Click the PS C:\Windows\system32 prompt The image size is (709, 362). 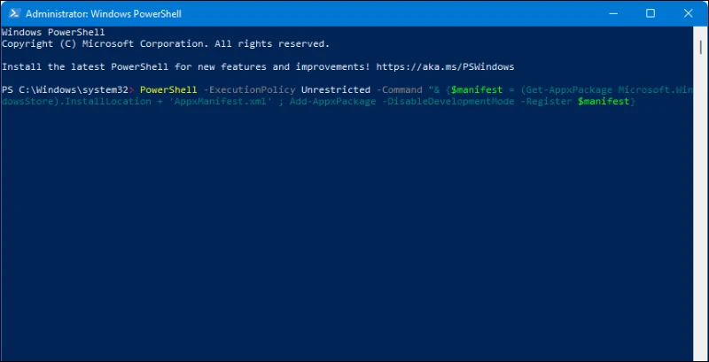pos(65,89)
